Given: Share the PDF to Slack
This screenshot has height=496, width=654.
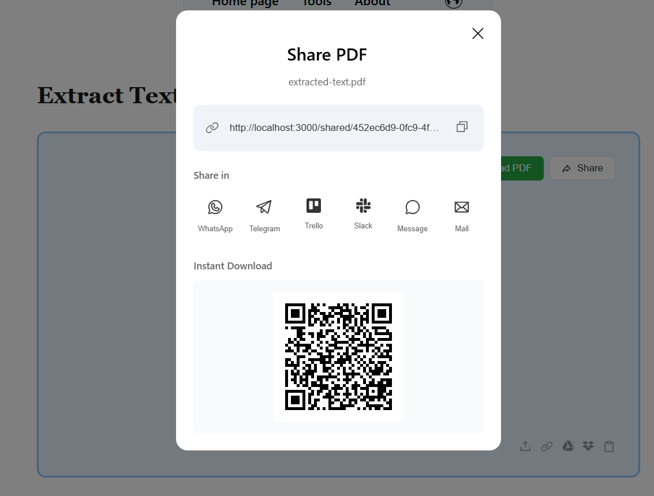Looking at the screenshot, I should pos(363,213).
